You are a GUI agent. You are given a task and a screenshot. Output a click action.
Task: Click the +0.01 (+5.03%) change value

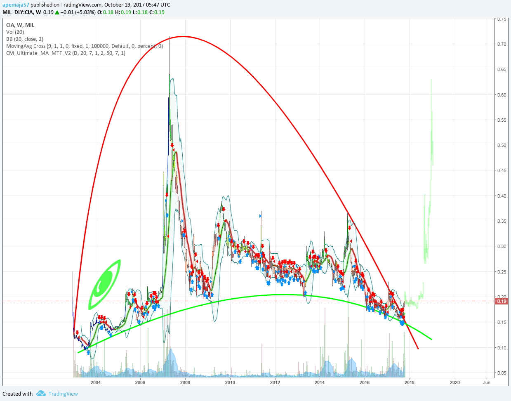[78, 12]
